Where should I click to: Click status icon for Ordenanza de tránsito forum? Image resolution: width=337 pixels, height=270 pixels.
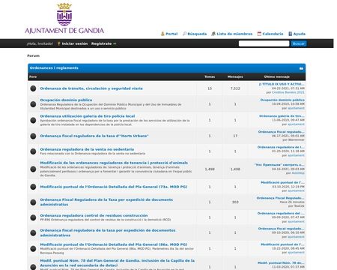pyautogui.click(x=33, y=88)
